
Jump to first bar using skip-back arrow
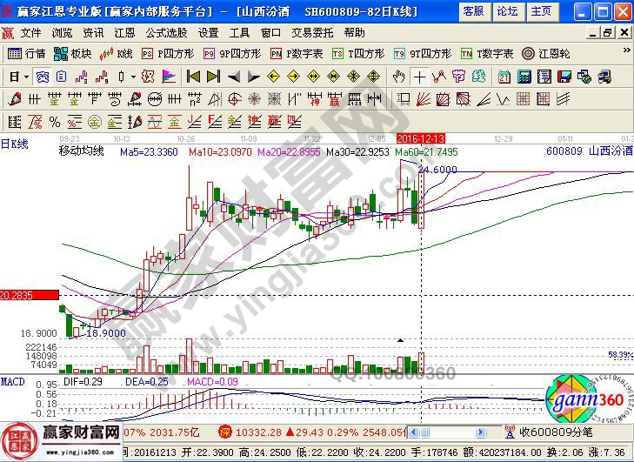194,76
